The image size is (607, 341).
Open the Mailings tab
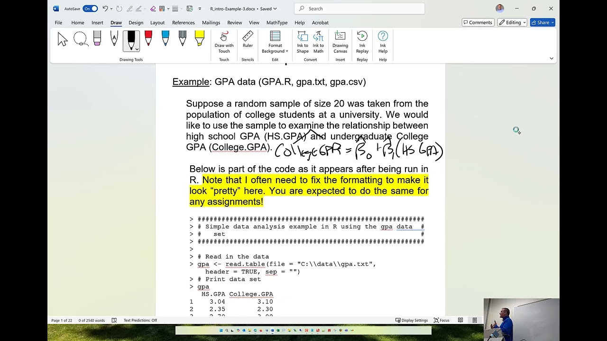point(211,22)
